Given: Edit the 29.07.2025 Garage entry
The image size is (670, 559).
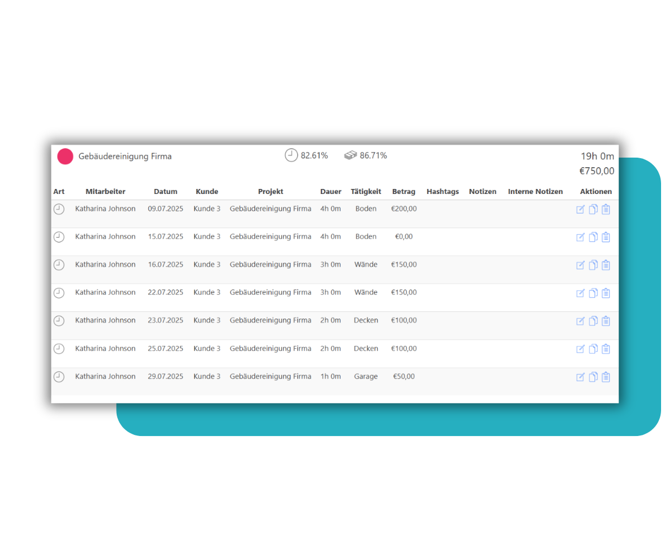Looking at the screenshot, I should click(x=580, y=377).
